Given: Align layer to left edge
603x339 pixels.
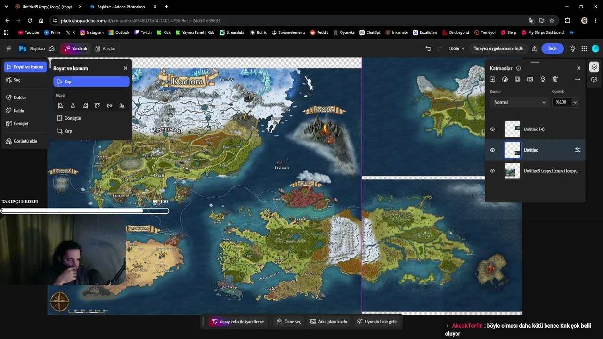Looking at the screenshot, I should tap(60, 106).
